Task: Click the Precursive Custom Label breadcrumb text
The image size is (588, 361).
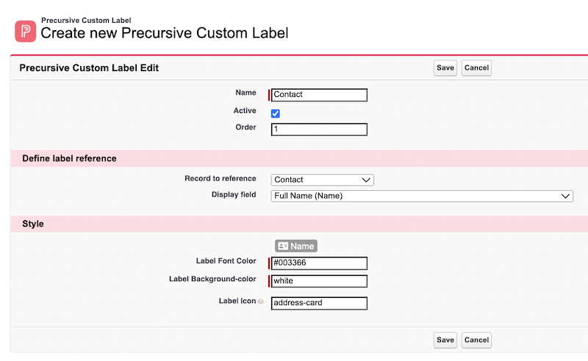Action: [86, 21]
